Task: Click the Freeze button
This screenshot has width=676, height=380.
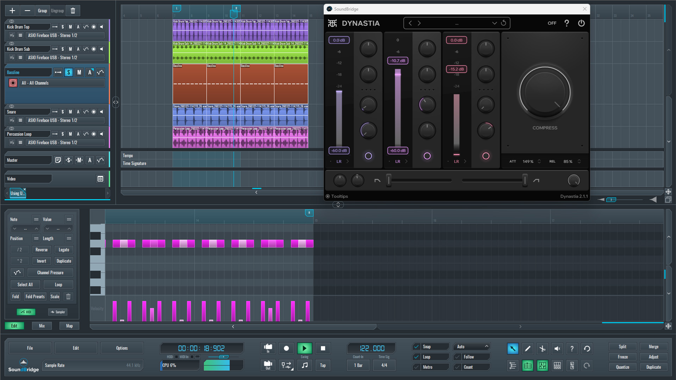Action: [x=622, y=357]
